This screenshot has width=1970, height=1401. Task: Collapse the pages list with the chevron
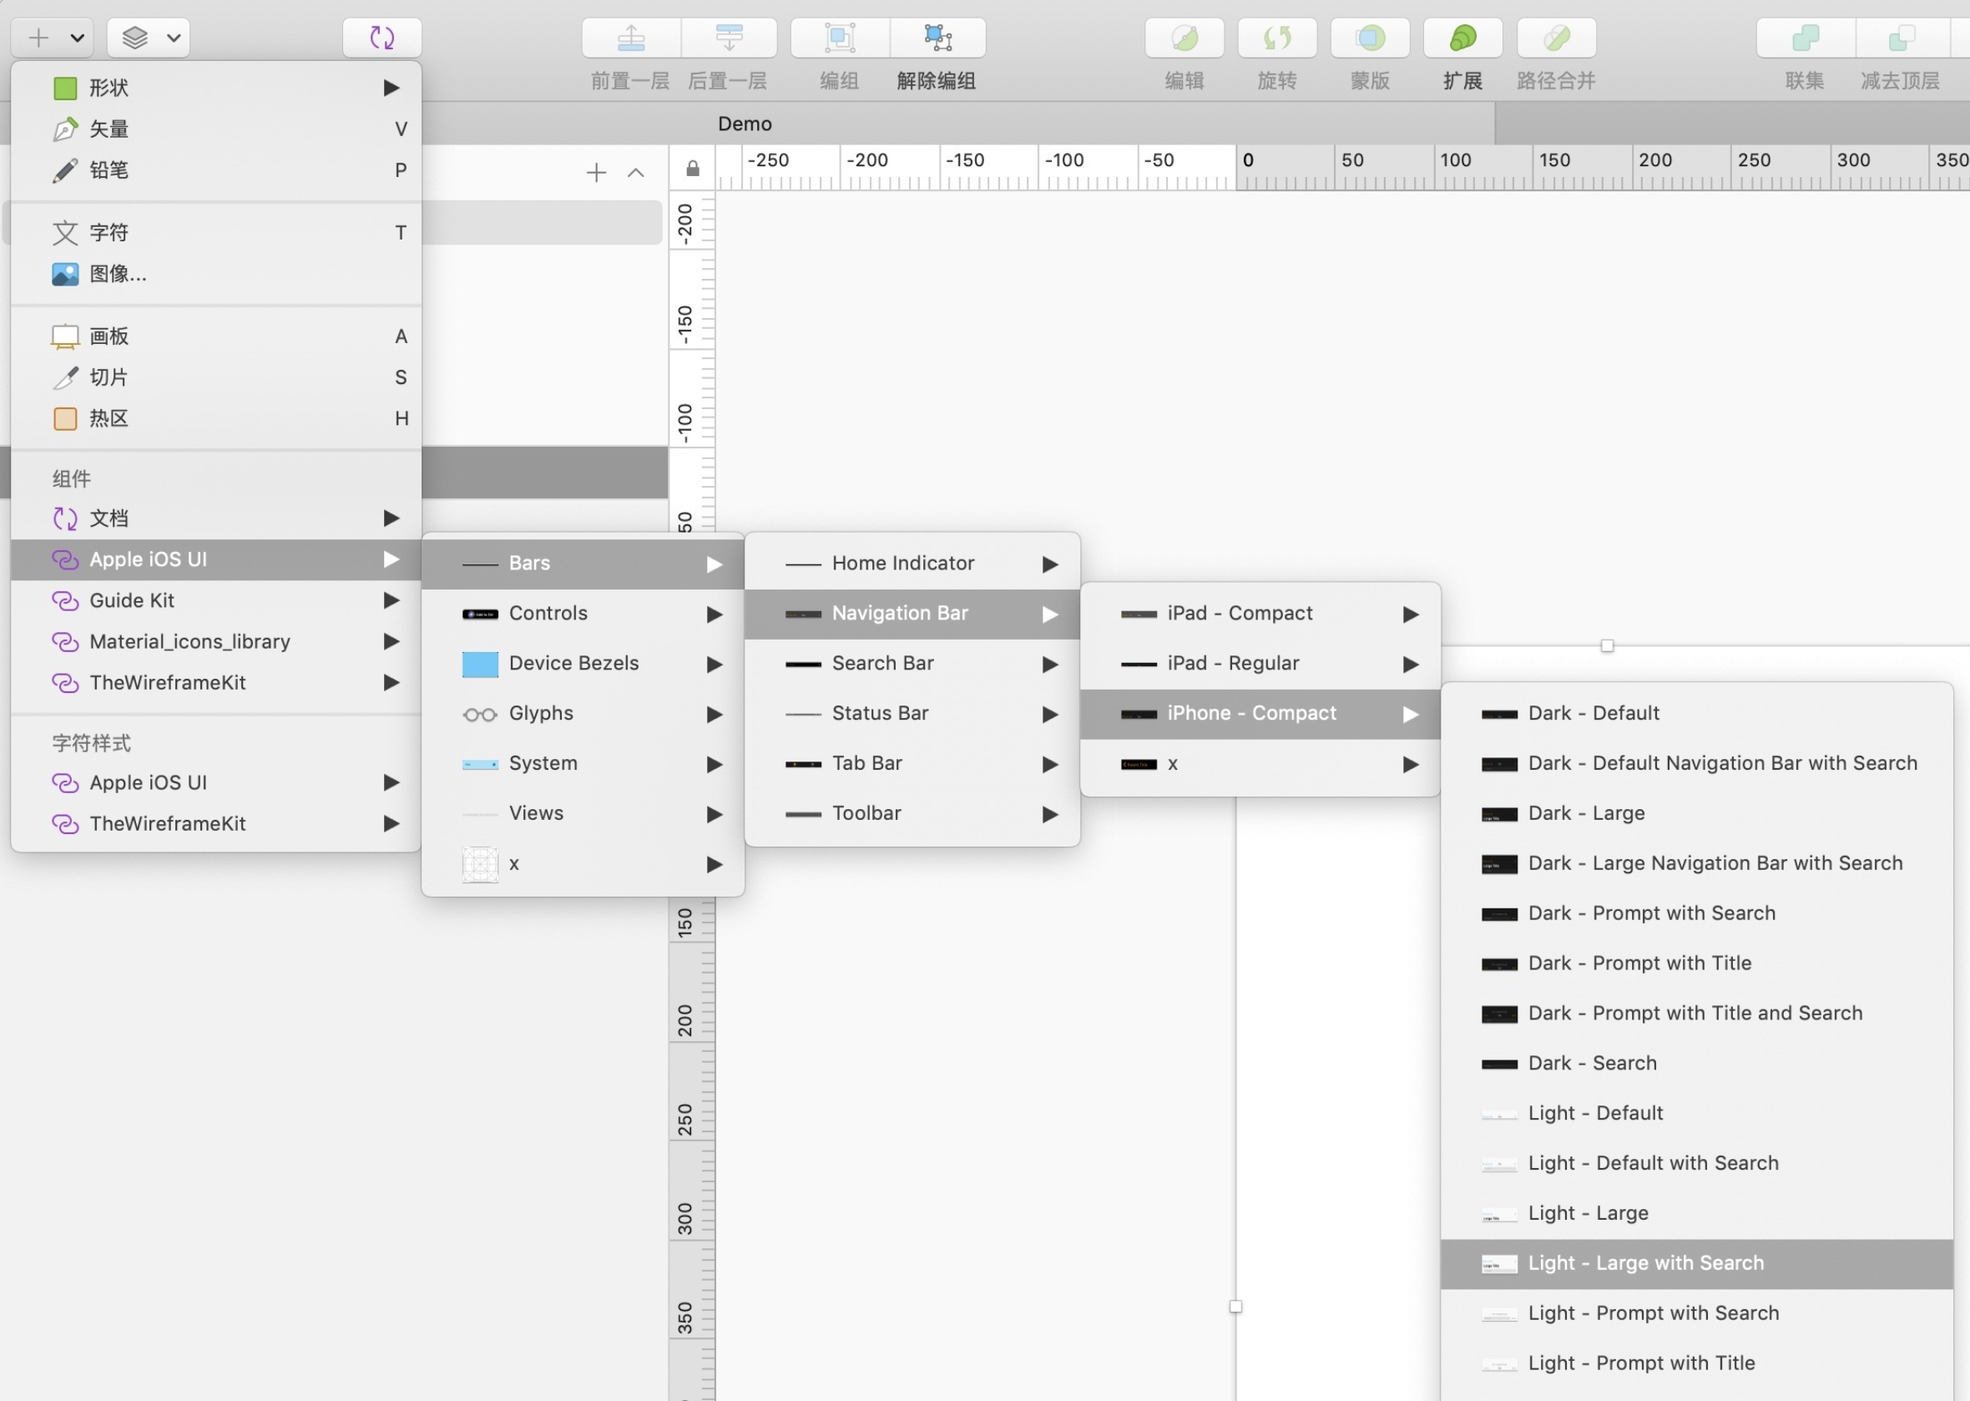coord(636,173)
